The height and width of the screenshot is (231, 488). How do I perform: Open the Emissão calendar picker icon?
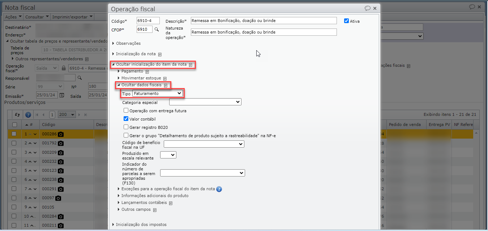coord(62,95)
